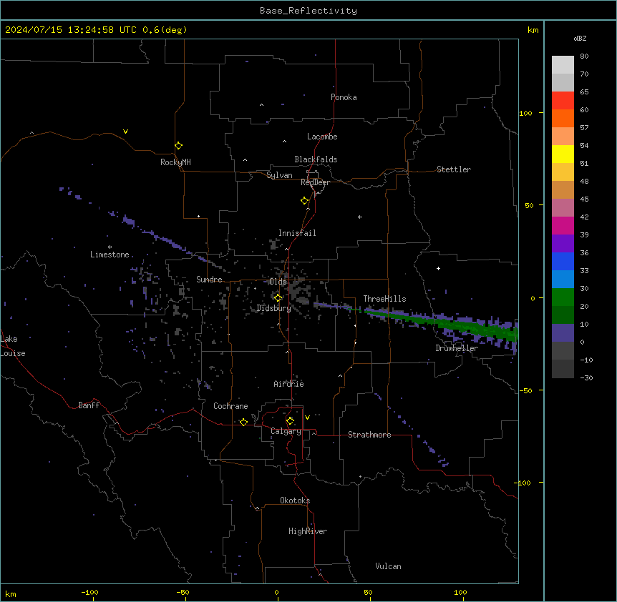The image size is (617, 602).
Task: Select the Okotoks map label
Action: [x=295, y=500]
